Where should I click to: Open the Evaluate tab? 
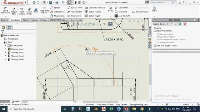point(44,20)
